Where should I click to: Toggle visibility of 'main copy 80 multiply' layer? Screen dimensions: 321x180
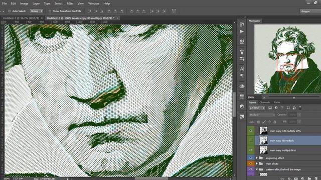coord(251,140)
